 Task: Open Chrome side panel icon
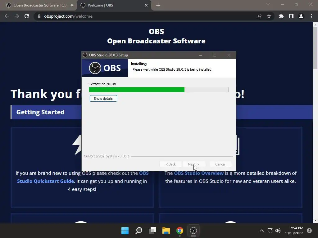(x=291, y=16)
